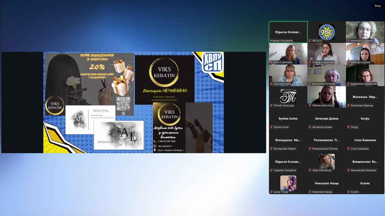This screenshot has height=216, width=385.
Task: Click Tetiana Arterchuk's video tile
Action: pyautogui.click(x=327, y=97)
